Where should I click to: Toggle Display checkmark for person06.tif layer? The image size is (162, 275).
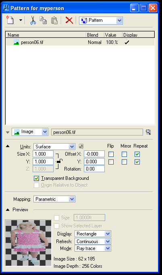pyautogui.click(x=127, y=42)
